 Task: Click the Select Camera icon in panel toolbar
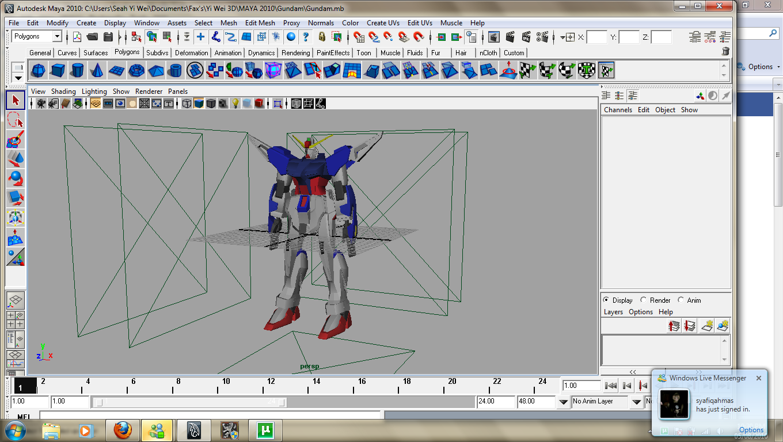41,104
